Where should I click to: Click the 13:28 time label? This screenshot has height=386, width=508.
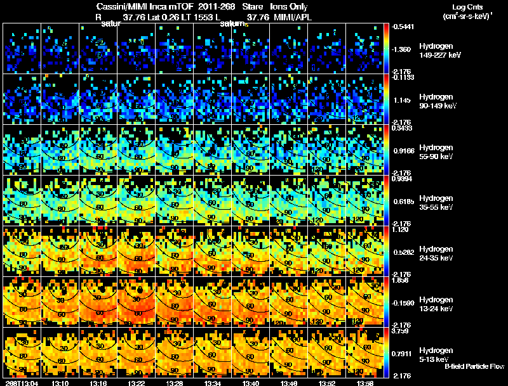[175, 383]
